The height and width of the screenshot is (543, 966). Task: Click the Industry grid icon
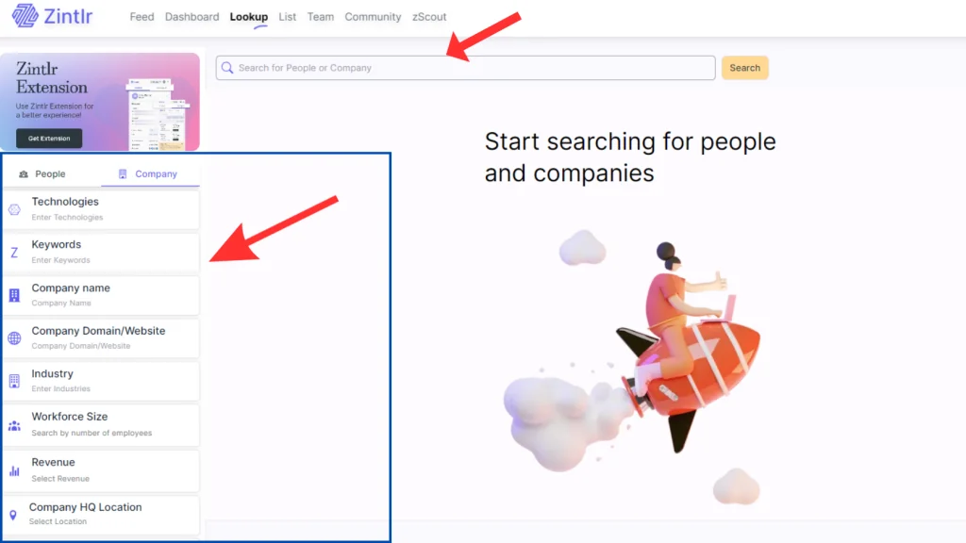[x=14, y=381]
